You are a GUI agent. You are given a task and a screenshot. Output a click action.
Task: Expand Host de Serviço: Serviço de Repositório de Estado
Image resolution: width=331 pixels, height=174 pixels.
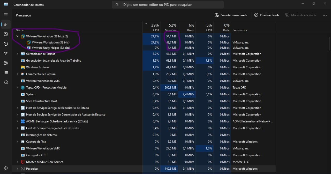pyautogui.click(x=17, y=108)
